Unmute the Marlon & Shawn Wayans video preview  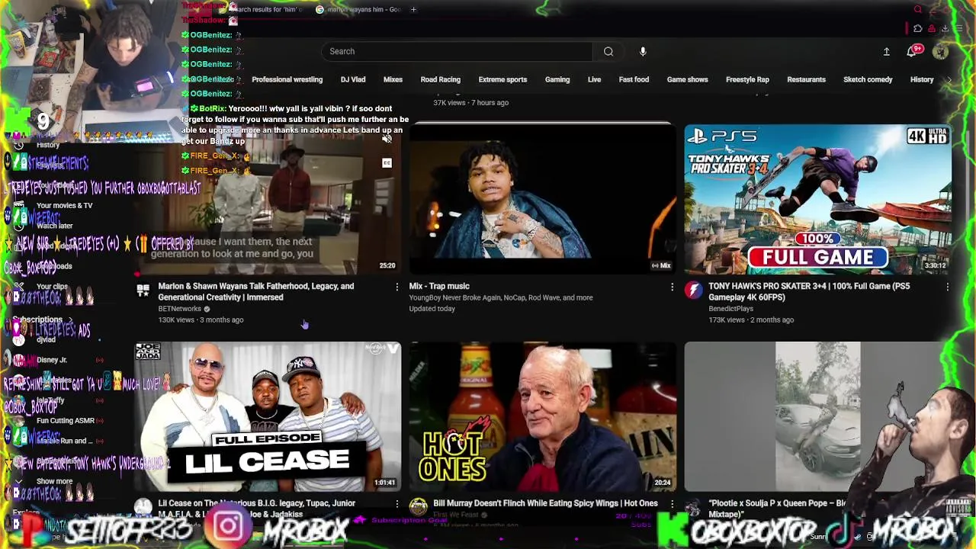point(387,139)
